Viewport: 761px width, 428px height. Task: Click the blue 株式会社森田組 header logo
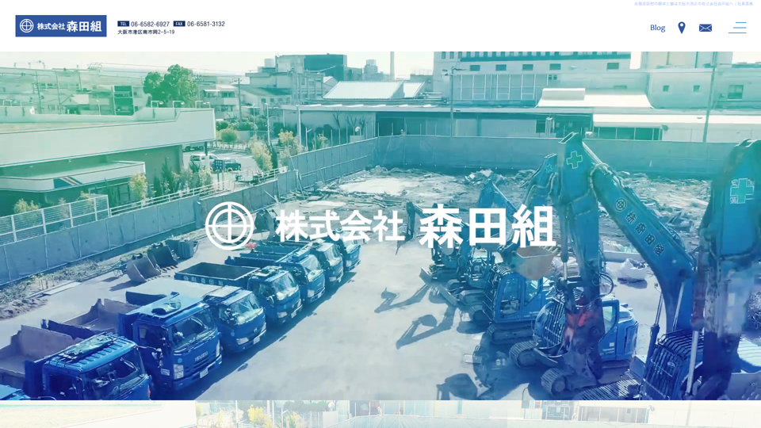point(61,26)
